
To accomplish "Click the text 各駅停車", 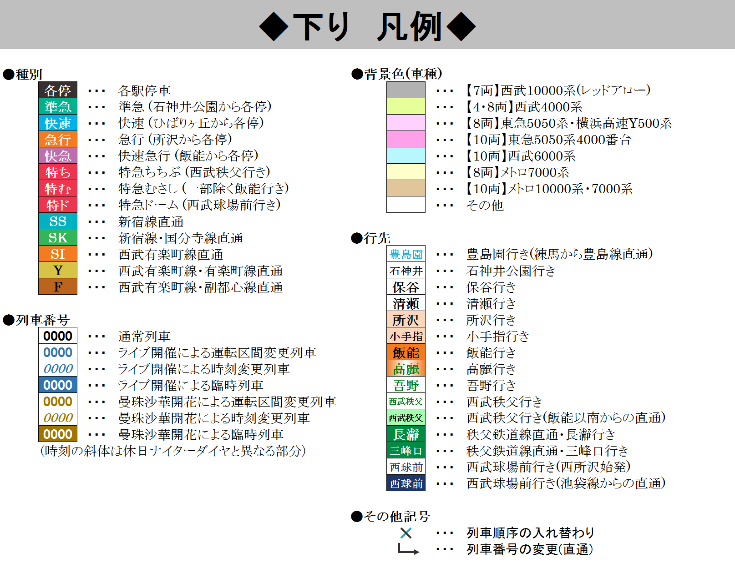I will click(145, 90).
